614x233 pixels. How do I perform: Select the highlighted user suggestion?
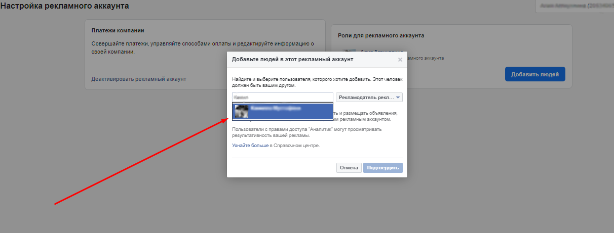click(x=282, y=111)
